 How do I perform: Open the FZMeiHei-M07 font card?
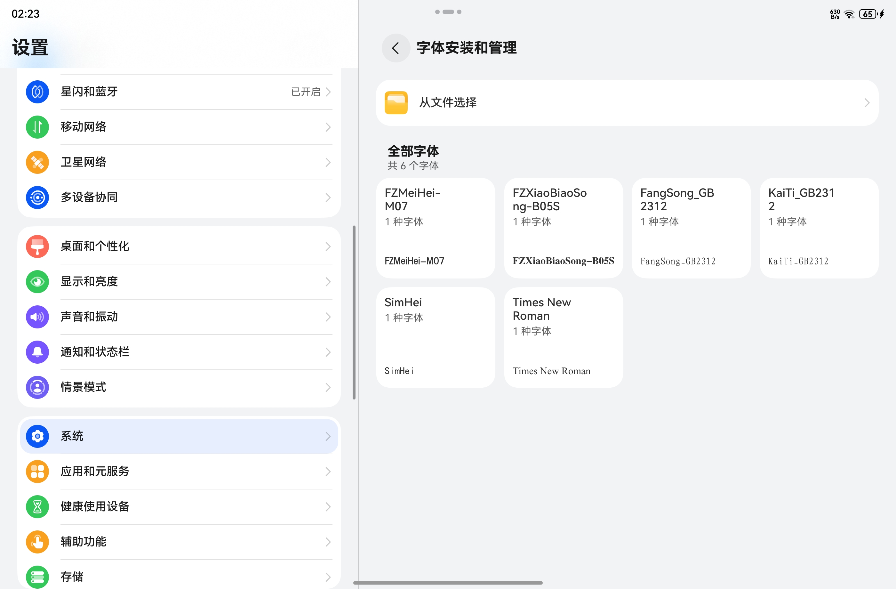(435, 228)
